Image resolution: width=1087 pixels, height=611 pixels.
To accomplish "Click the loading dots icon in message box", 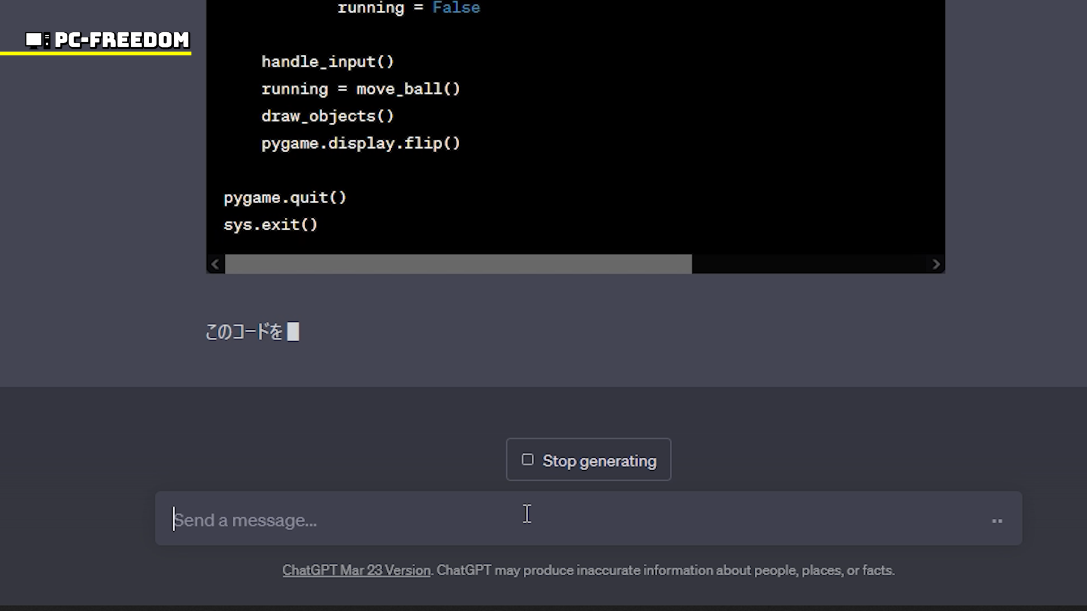I will click(x=997, y=521).
